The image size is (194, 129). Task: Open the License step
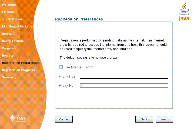8,12
